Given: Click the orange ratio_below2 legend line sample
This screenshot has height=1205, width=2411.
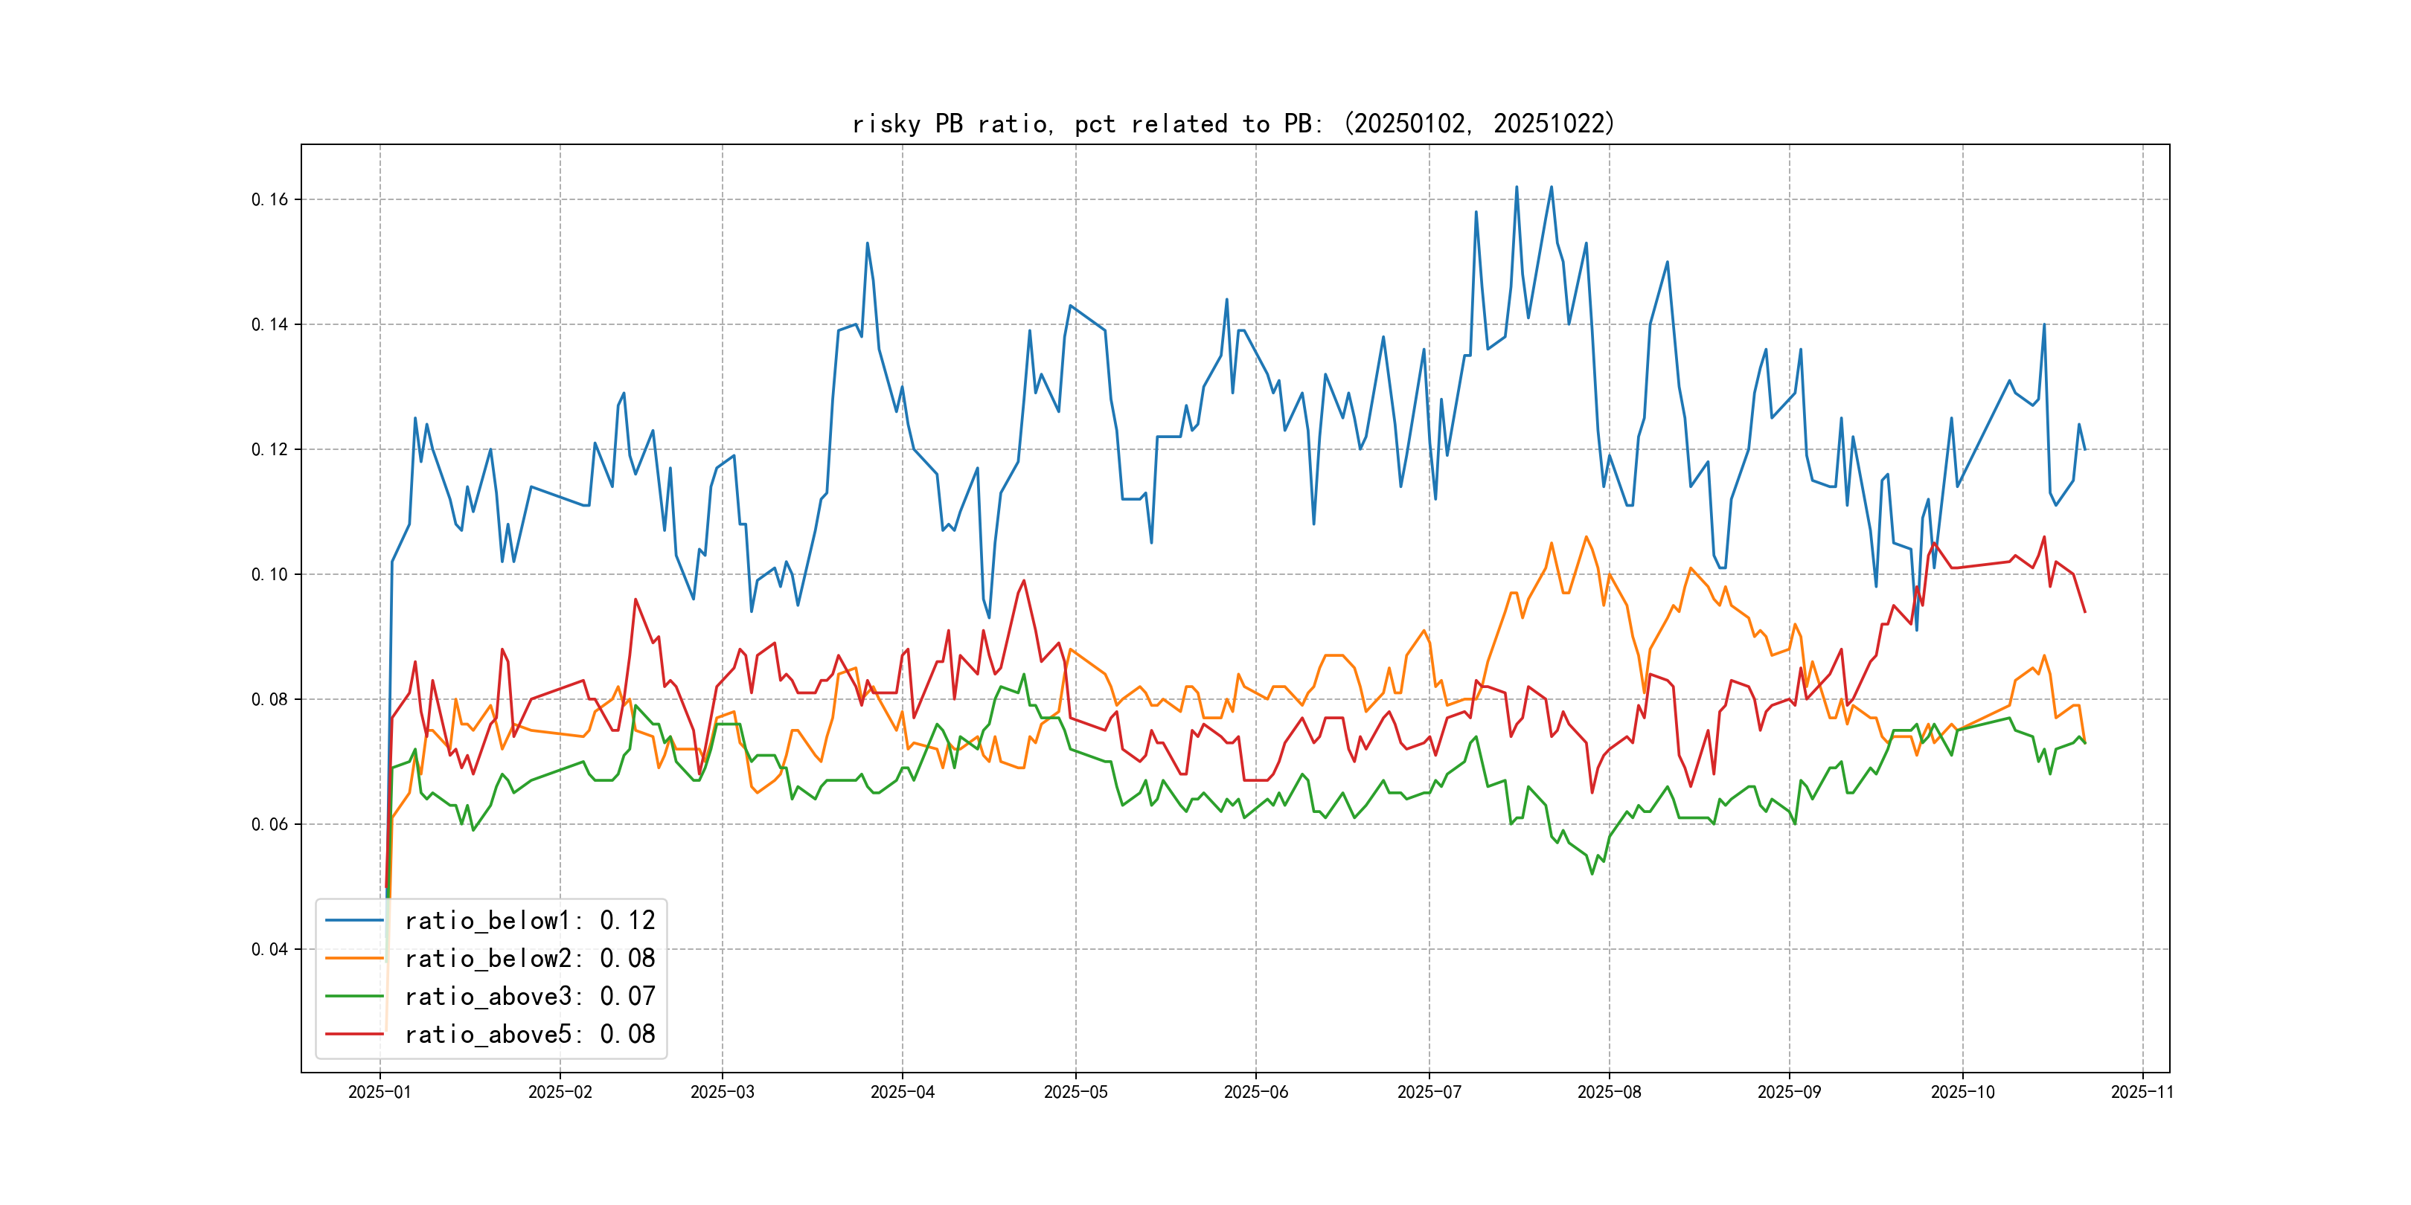Looking at the screenshot, I should click(353, 958).
